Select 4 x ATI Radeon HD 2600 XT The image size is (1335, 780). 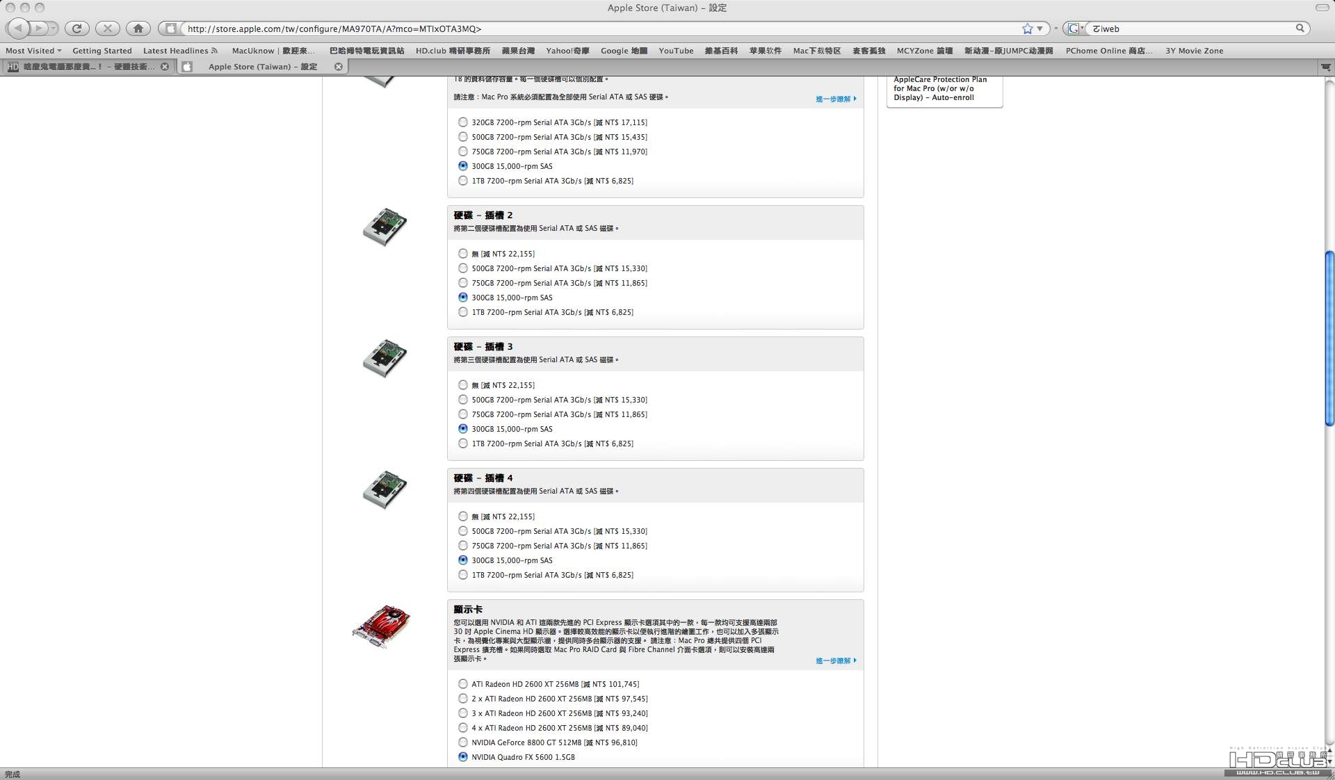(x=463, y=728)
